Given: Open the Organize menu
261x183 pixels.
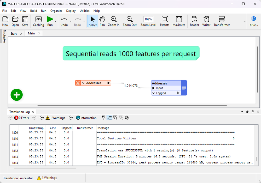Looking at the screenshot, I should (x=56, y=11).
